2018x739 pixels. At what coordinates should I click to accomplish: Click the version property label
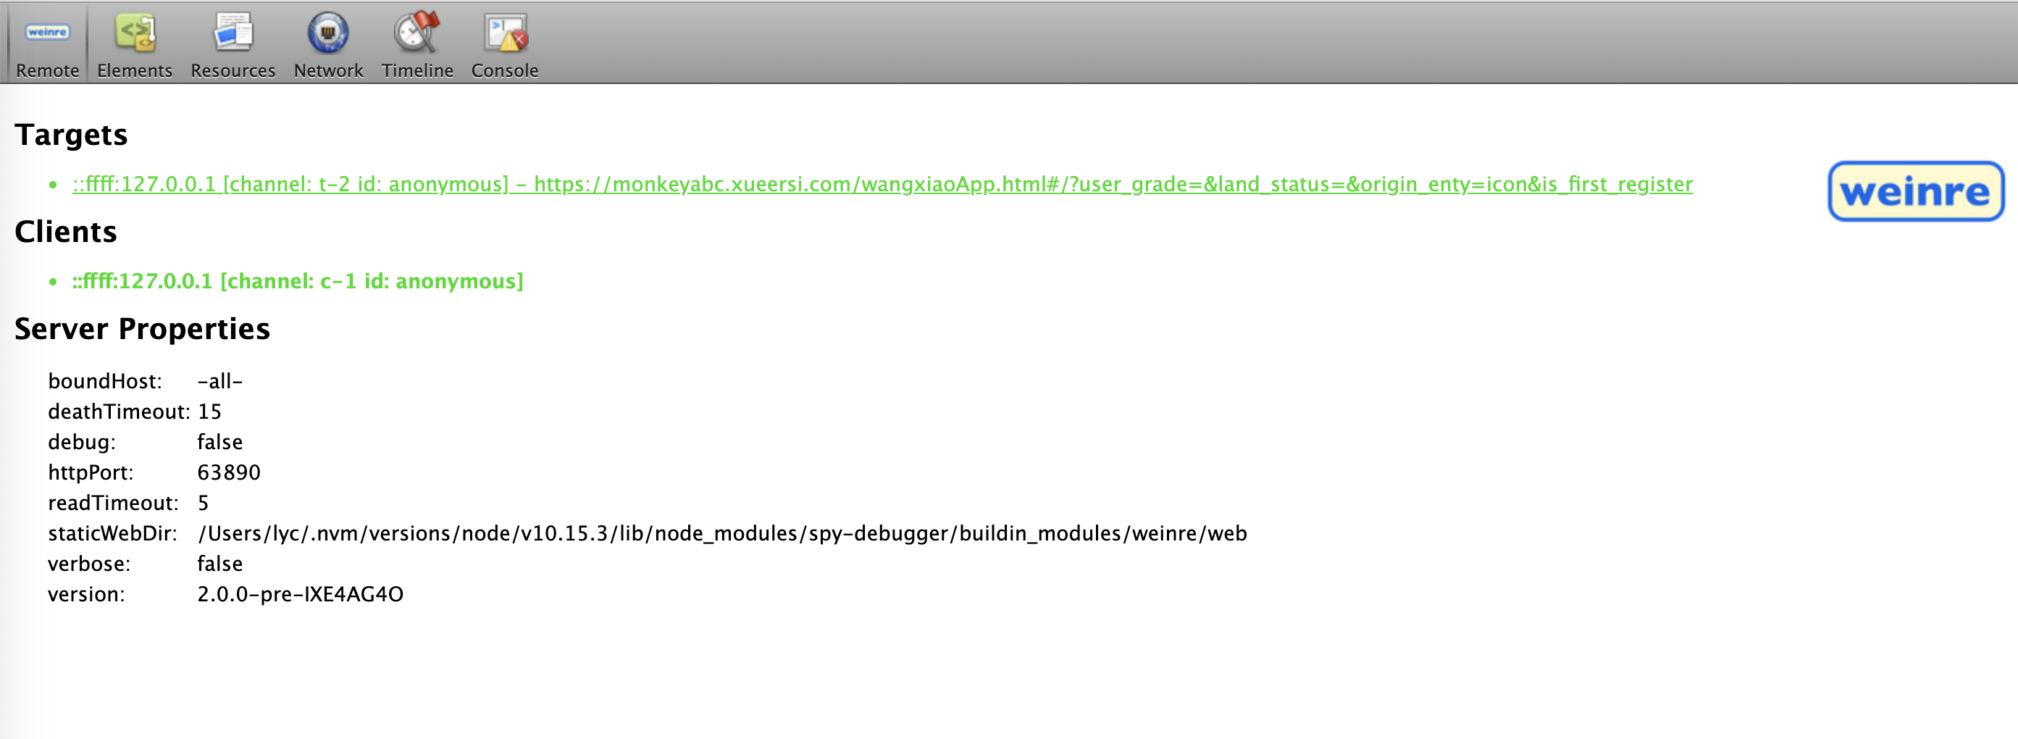(86, 594)
